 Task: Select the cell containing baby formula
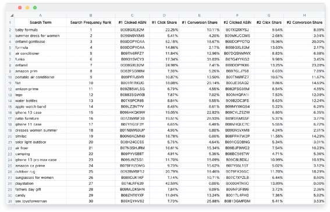coord(40,30)
